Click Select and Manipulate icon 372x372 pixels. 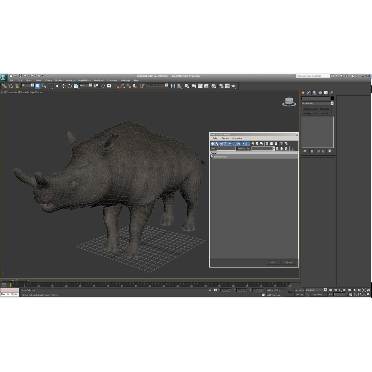point(103,86)
